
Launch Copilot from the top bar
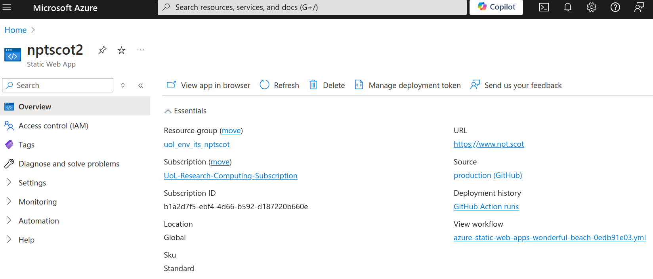tap(496, 7)
